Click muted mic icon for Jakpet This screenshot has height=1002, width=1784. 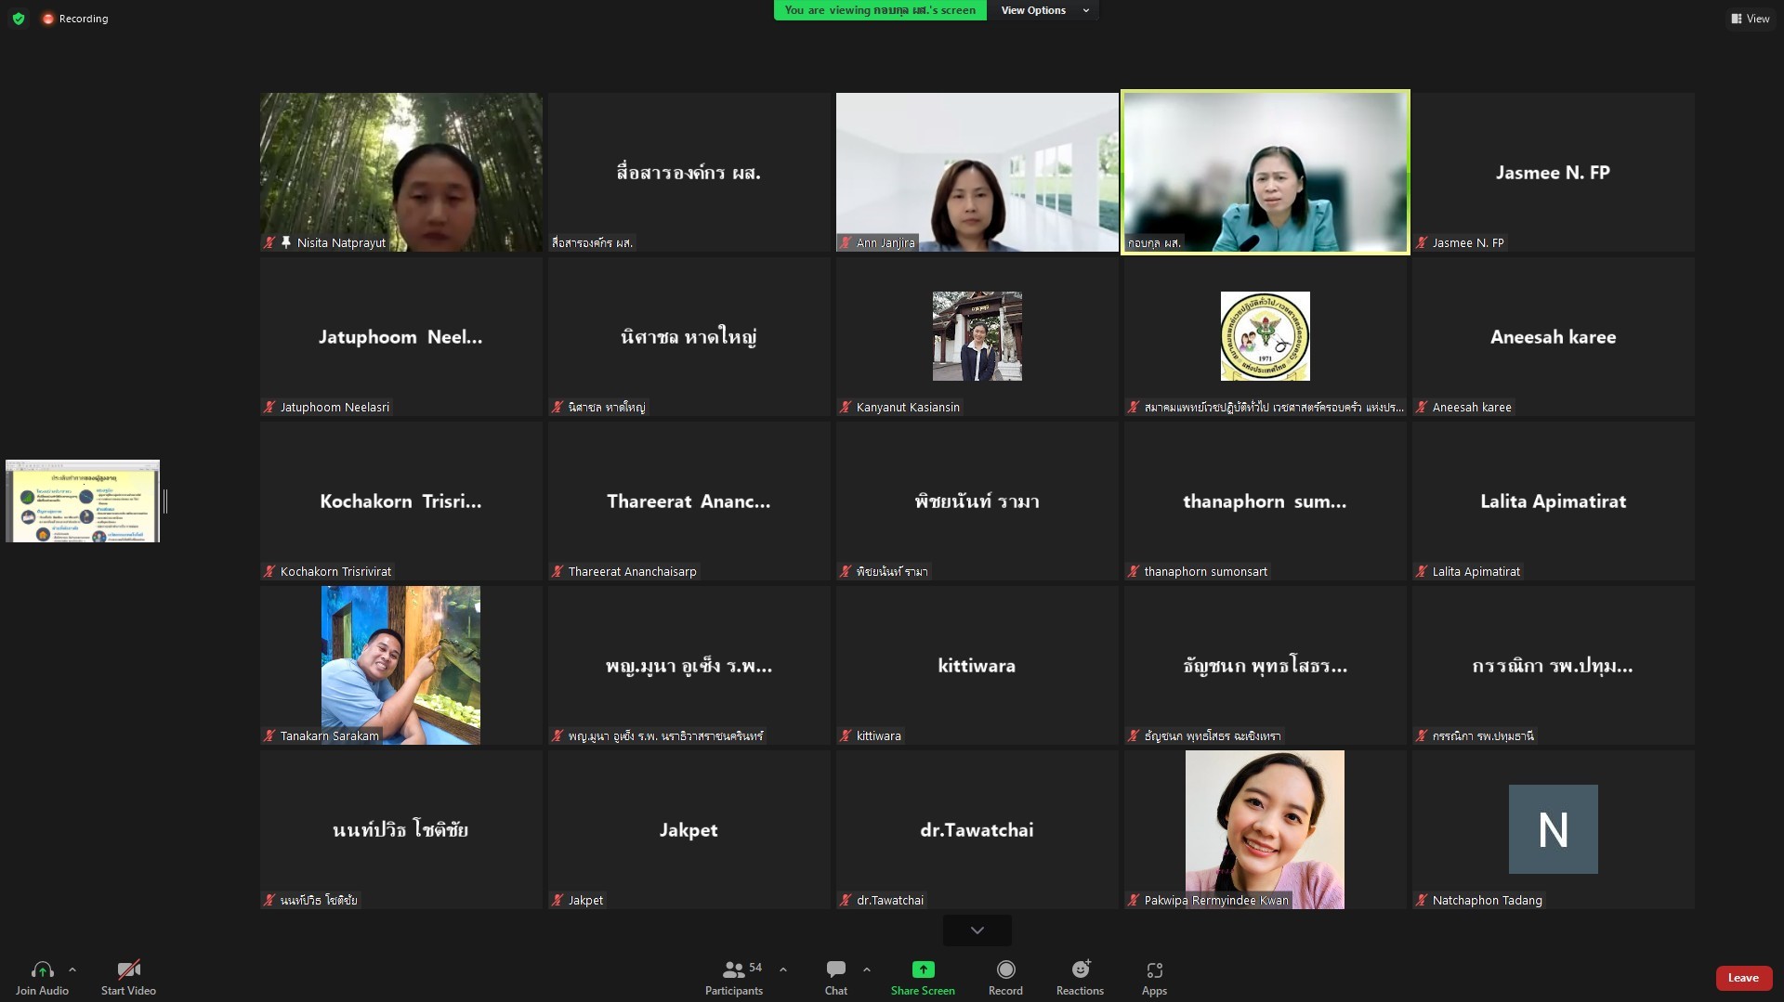[x=557, y=900]
